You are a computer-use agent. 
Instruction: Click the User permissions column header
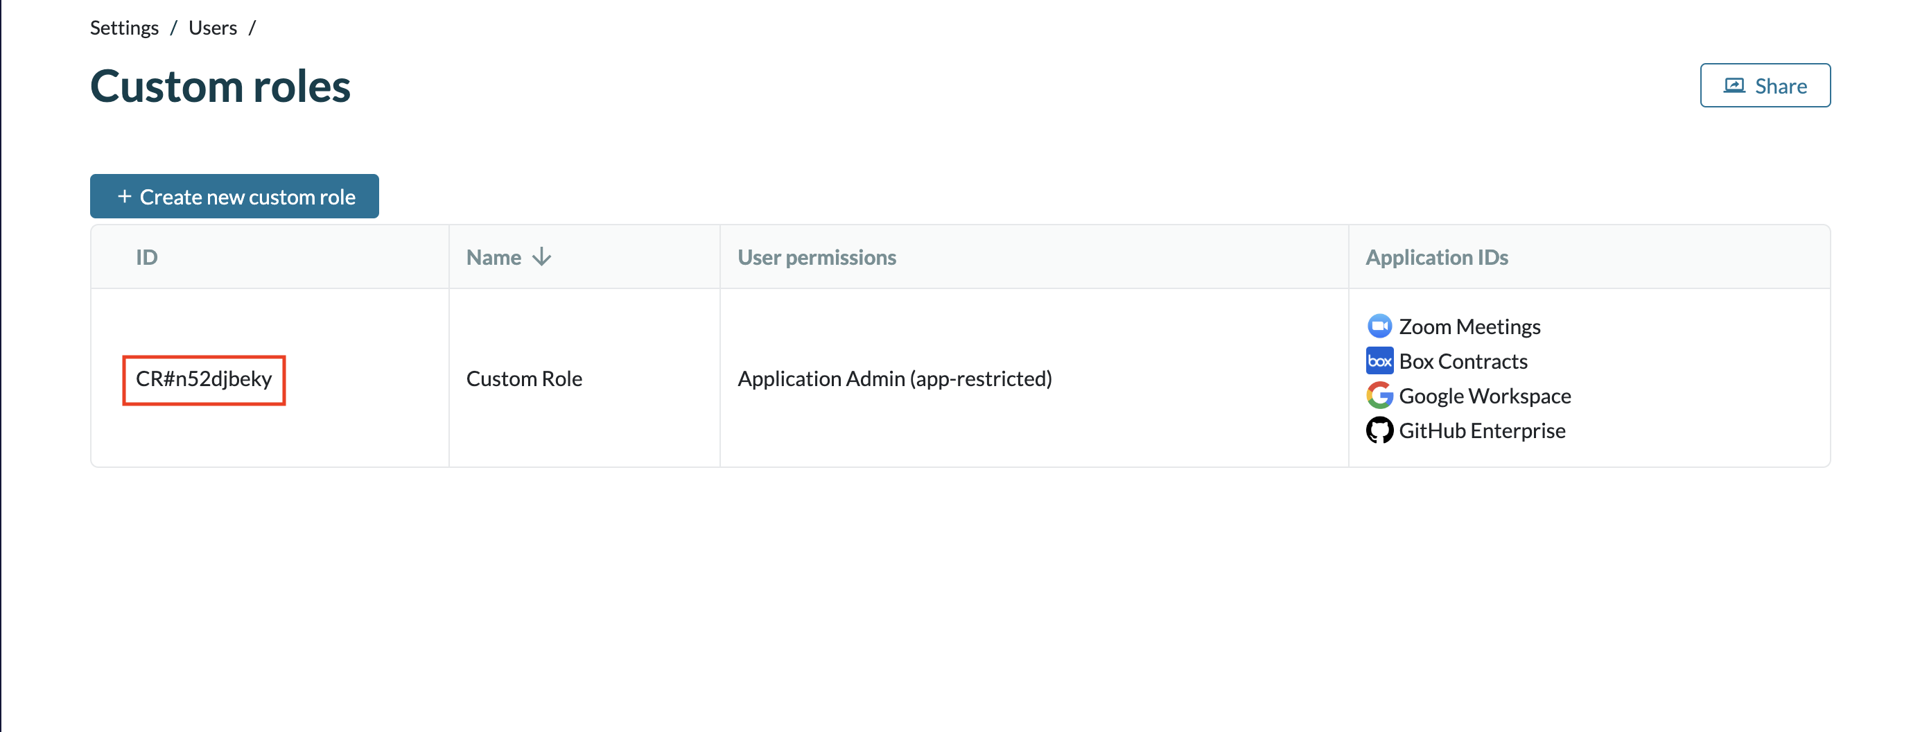point(816,257)
